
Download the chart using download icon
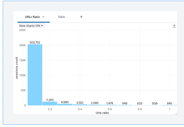pyautogui.click(x=174, y=26)
